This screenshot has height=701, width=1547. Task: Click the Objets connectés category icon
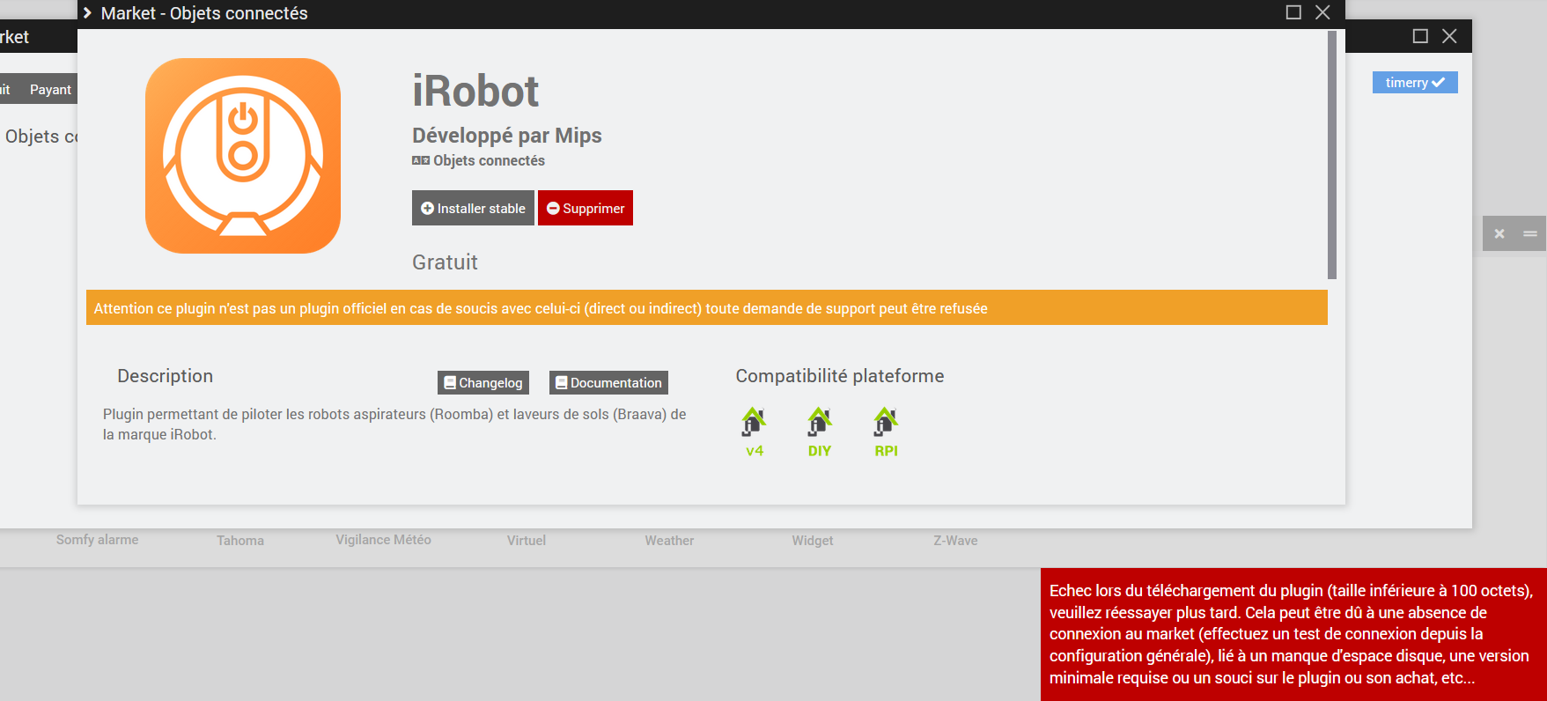click(x=421, y=160)
